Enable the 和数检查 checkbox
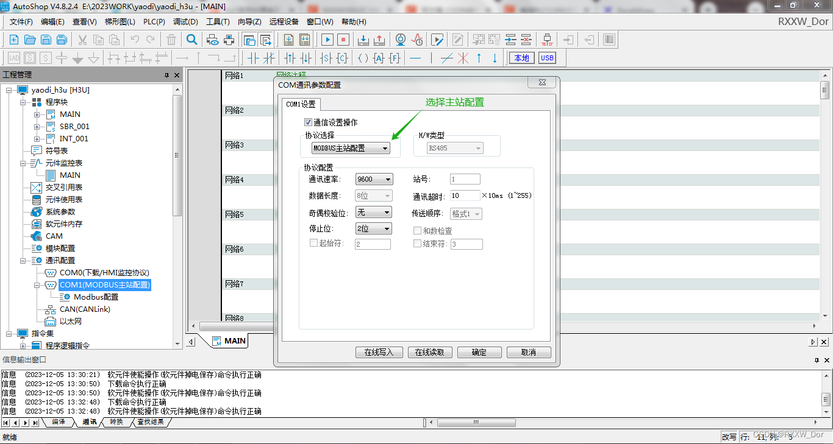Image resolution: width=833 pixels, height=444 pixels. (417, 230)
